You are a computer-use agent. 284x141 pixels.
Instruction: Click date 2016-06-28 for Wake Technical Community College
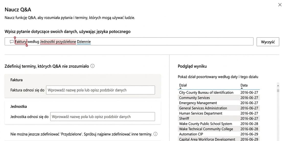(249, 129)
